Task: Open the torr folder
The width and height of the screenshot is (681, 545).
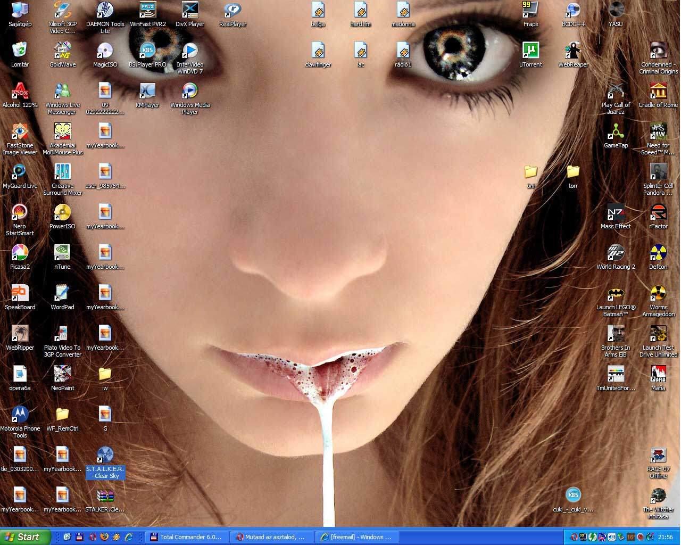Action: click(573, 176)
